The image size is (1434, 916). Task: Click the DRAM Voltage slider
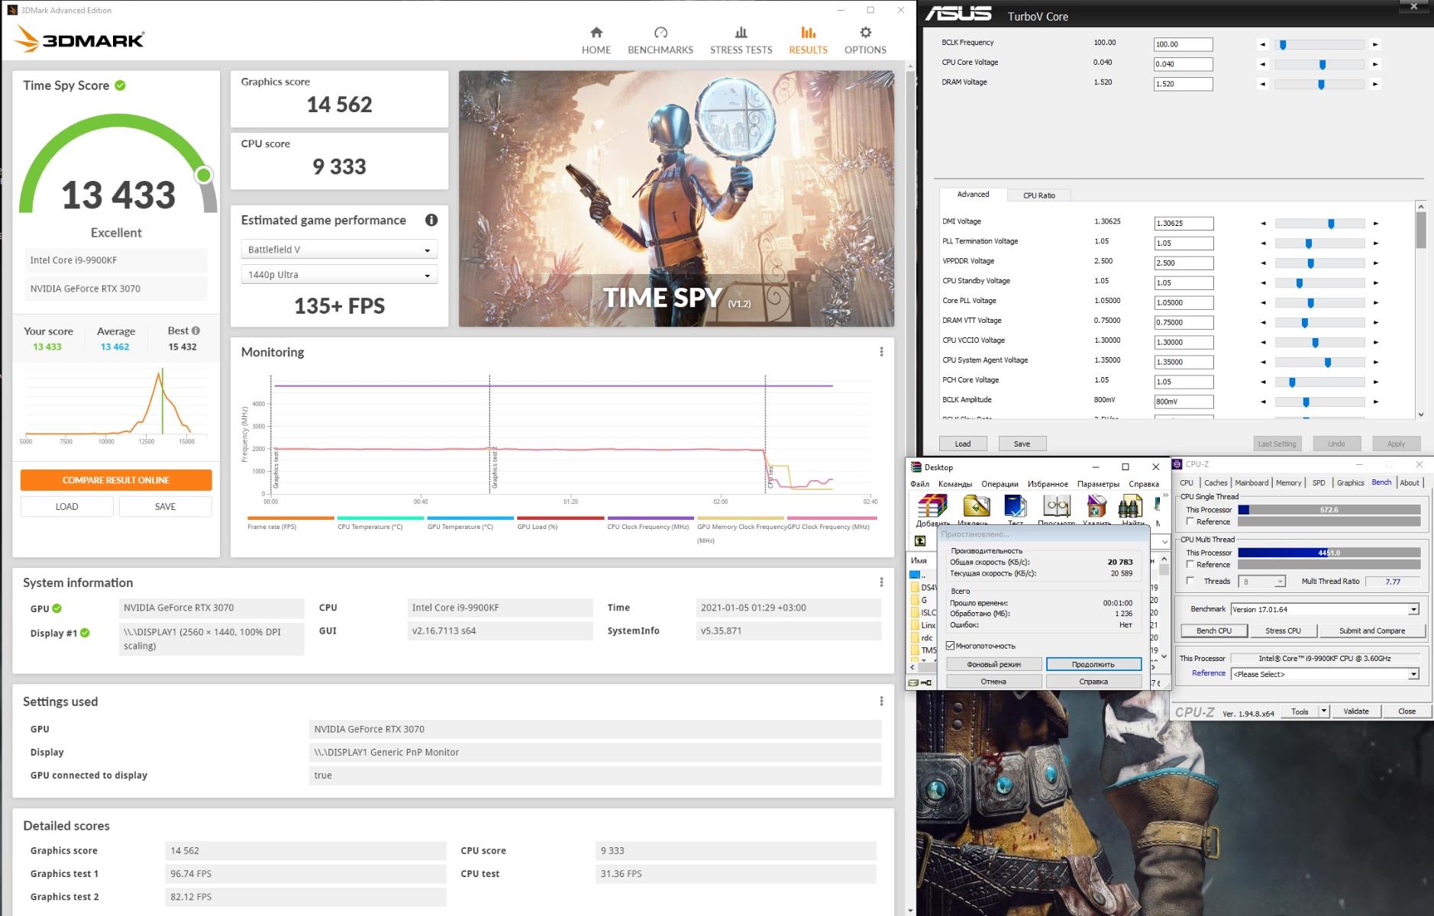point(1319,84)
